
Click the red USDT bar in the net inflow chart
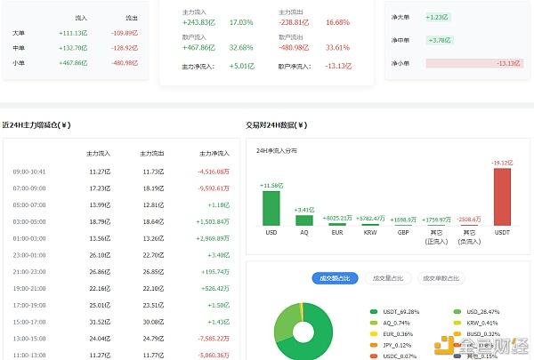(x=502, y=196)
